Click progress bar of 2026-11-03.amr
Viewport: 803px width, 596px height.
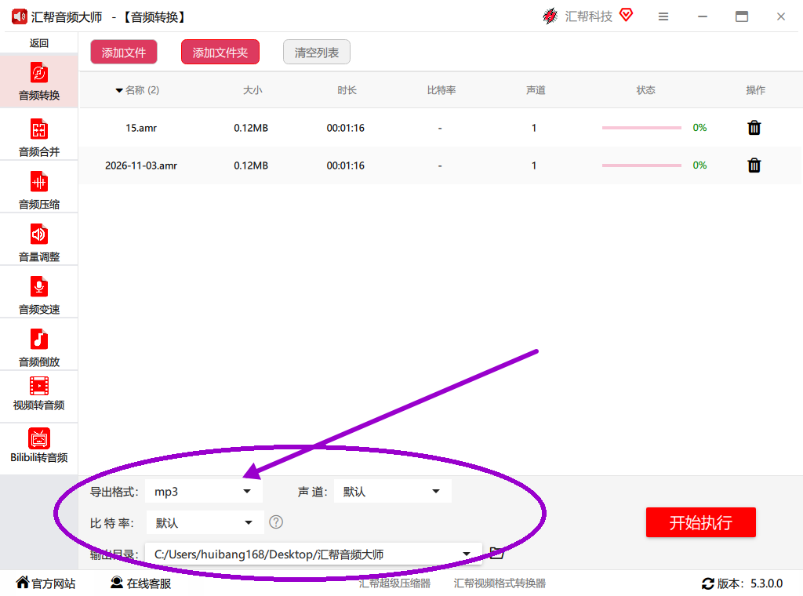[x=641, y=165]
